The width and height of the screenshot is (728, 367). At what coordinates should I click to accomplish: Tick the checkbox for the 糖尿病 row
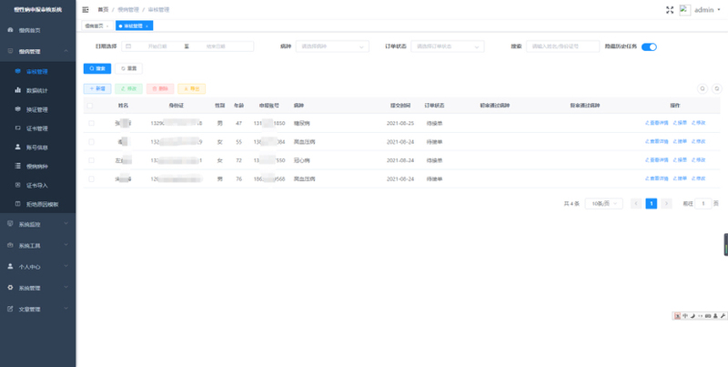point(91,123)
